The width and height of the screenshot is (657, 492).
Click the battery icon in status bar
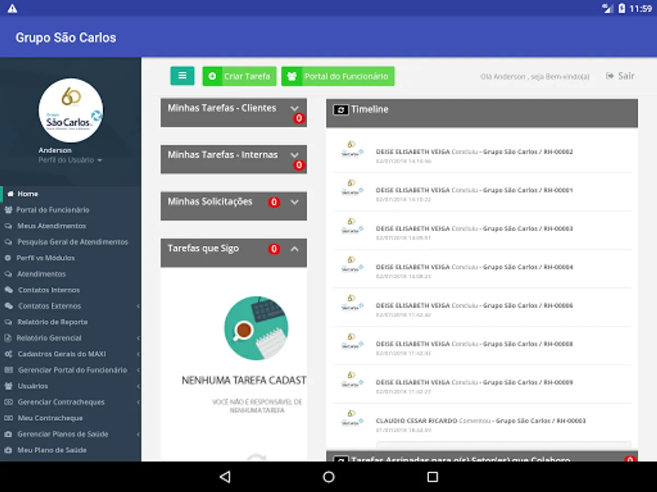[x=622, y=8]
